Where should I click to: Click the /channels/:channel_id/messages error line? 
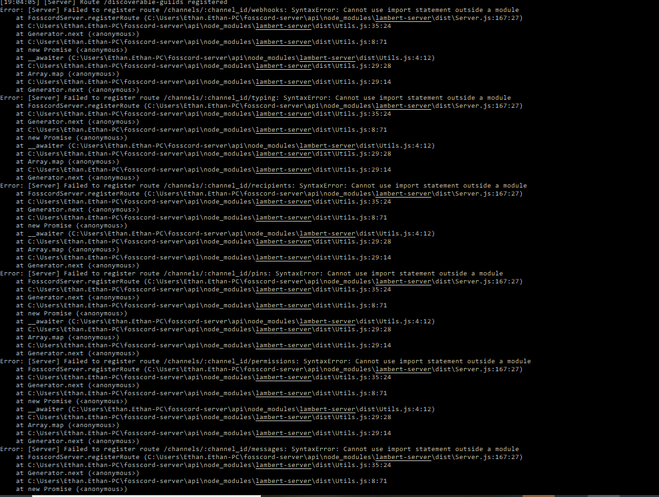[260, 449]
